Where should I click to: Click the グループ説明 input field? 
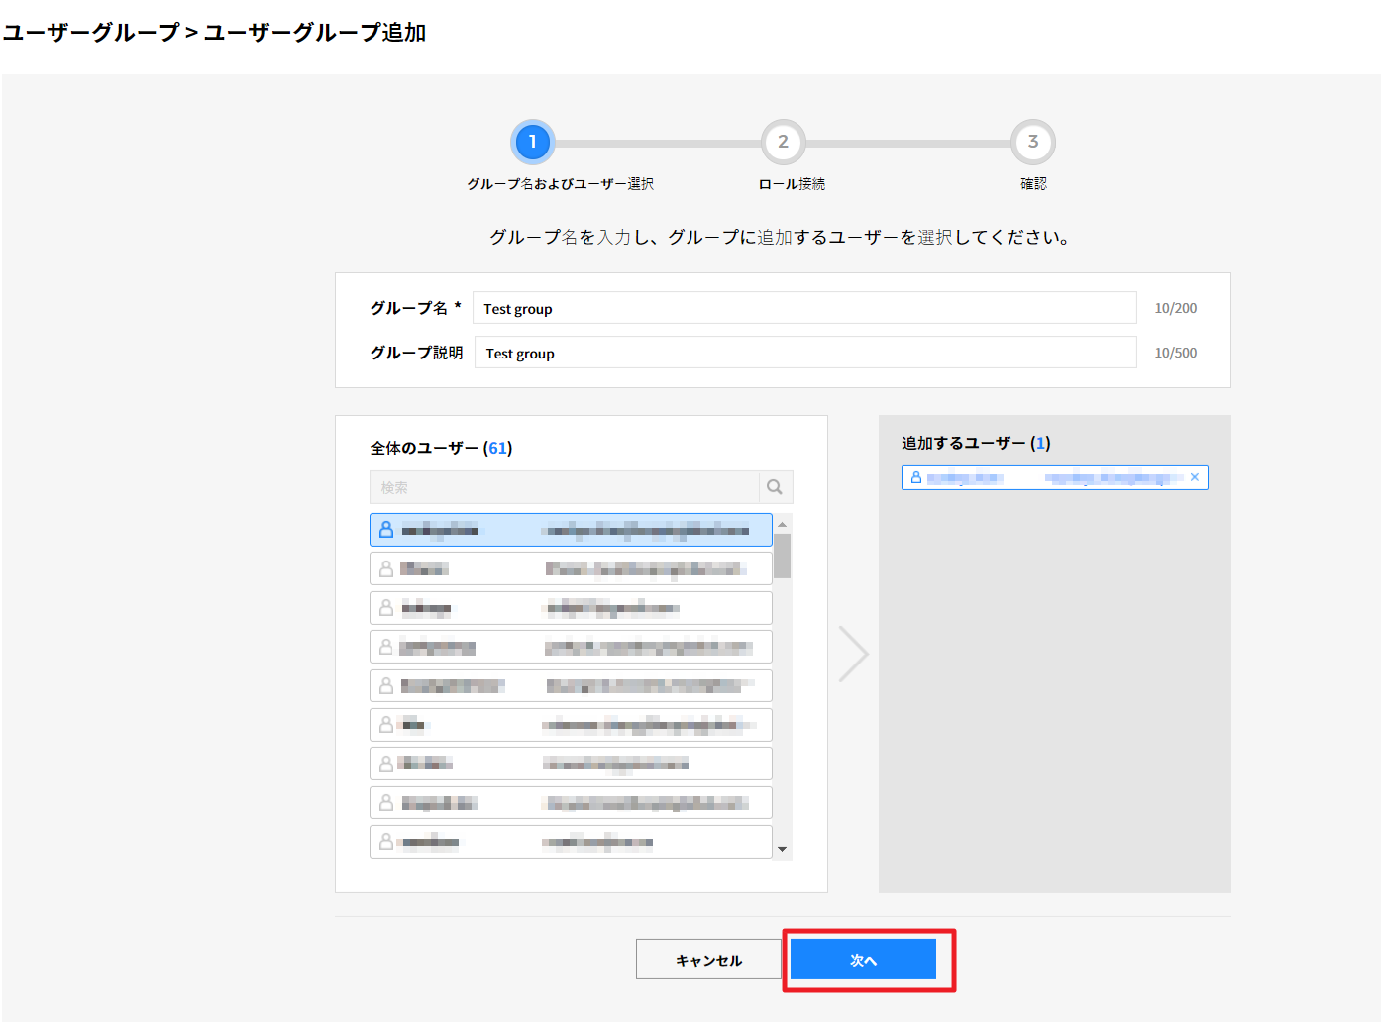[803, 353]
